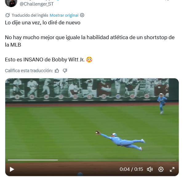Click the outfielder running near the wall

pos(162,104)
